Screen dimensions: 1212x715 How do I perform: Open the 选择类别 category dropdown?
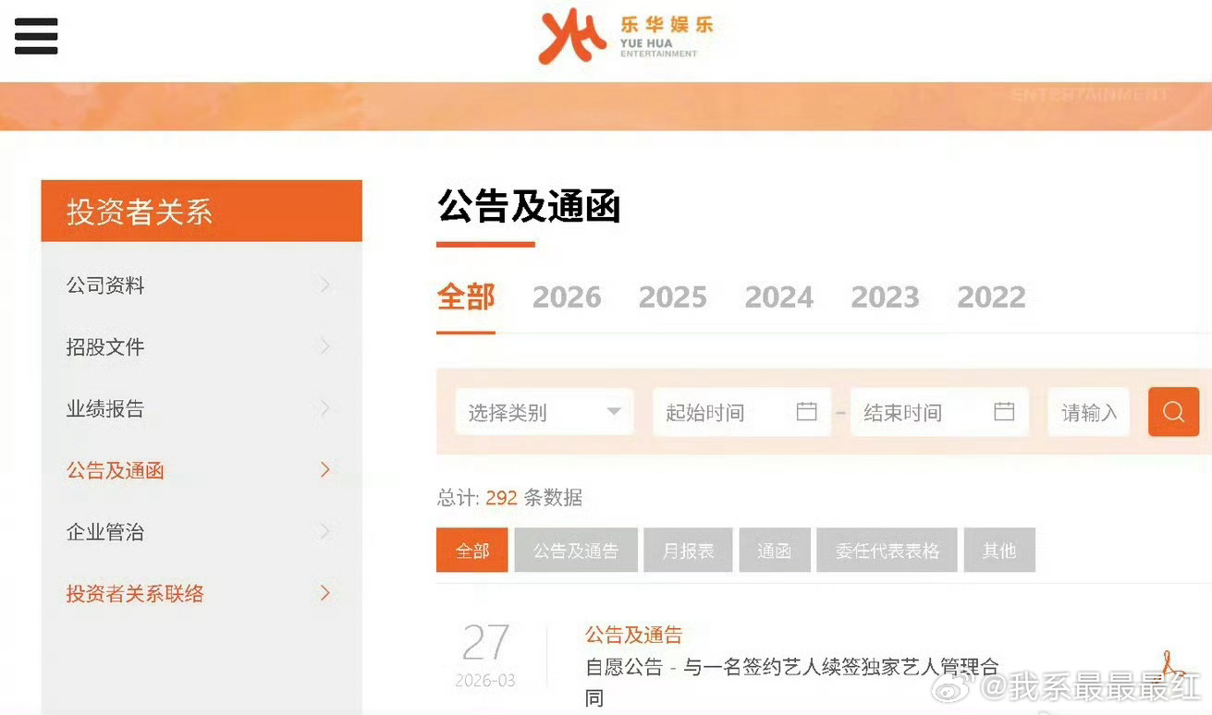[544, 412]
